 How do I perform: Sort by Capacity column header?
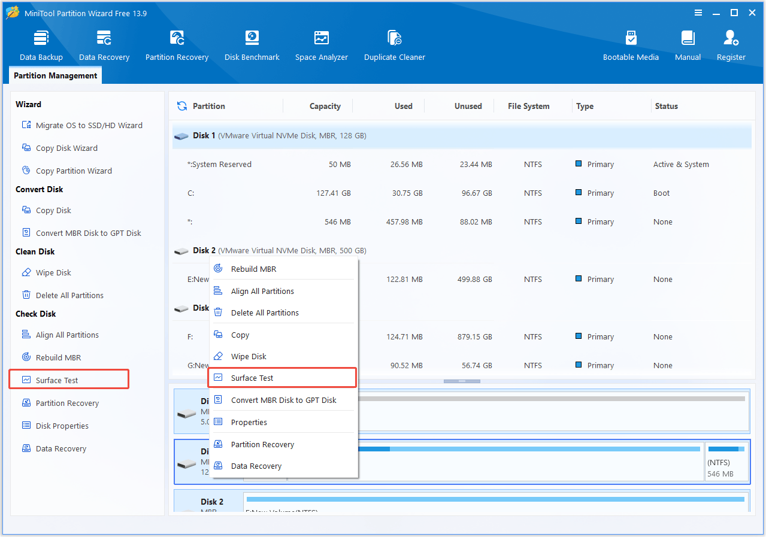coord(325,106)
